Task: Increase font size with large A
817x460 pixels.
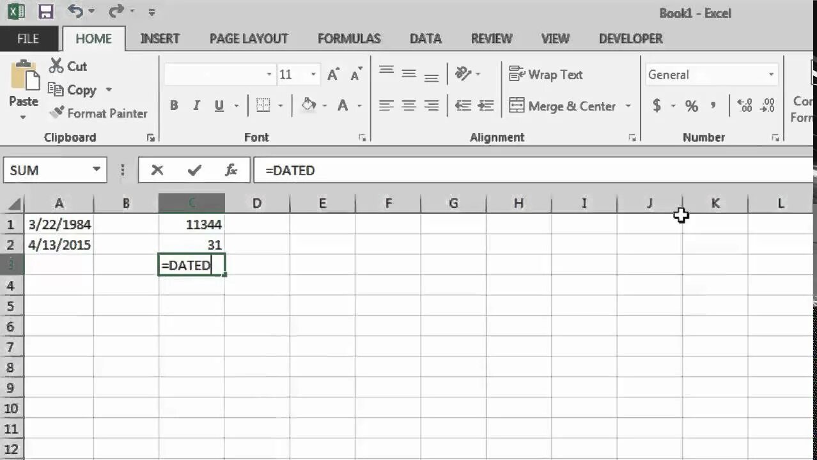Action: pyautogui.click(x=333, y=75)
